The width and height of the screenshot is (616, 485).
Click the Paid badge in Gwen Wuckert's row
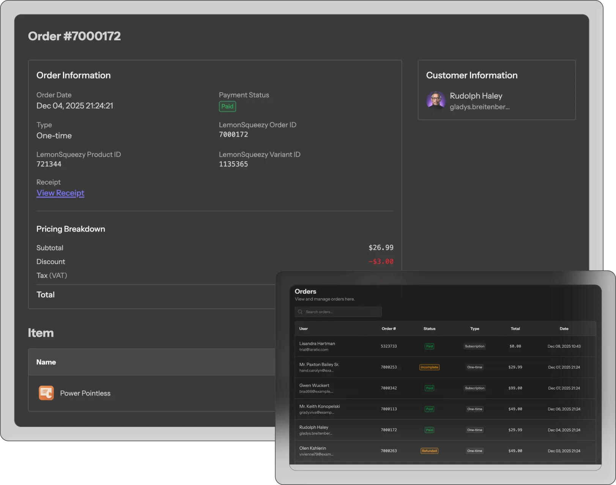pos(429,388)
